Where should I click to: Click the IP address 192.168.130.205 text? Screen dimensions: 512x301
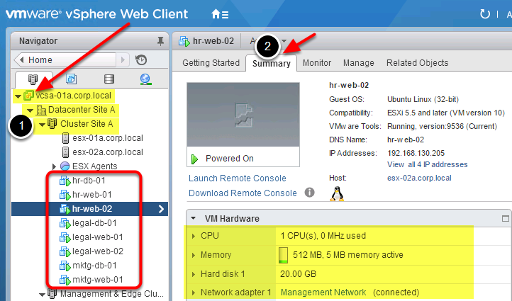pos(416,153)
